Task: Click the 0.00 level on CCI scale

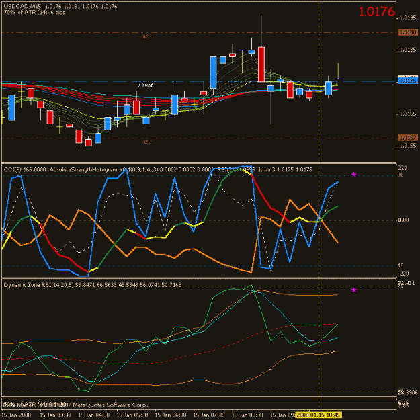Action: coord(403,220)
